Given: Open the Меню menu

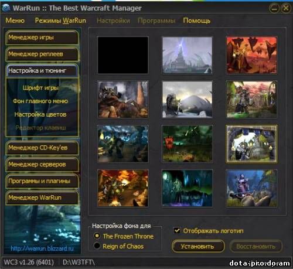Looking at the screenshot, I should point(15,21).
